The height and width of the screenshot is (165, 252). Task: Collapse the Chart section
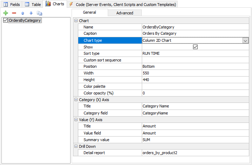[x=76, y=21]
